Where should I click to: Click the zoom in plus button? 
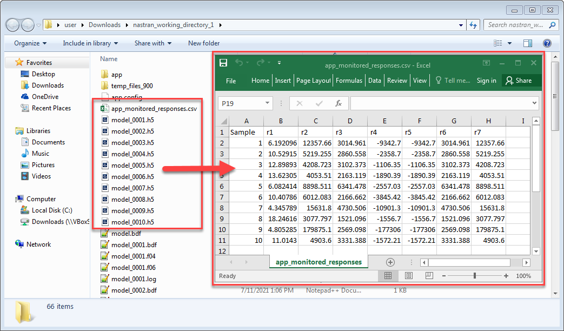[506, 276]
